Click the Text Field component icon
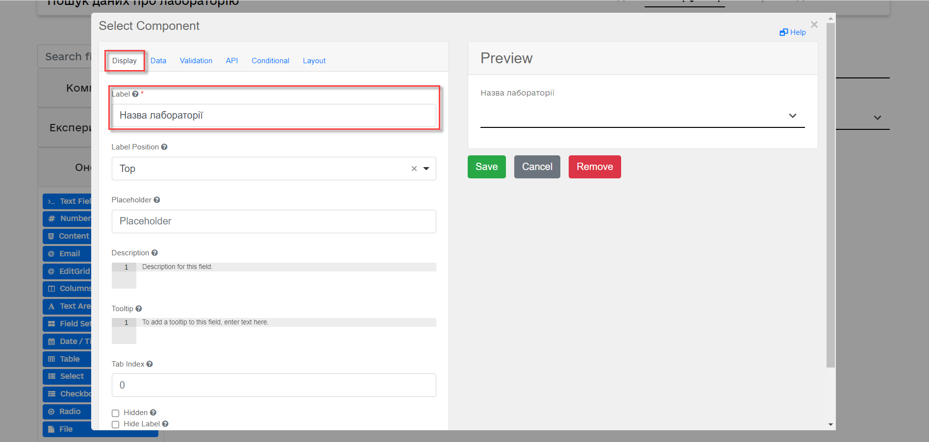The height and width of the screenshot is (442, 929). point(51,201)
